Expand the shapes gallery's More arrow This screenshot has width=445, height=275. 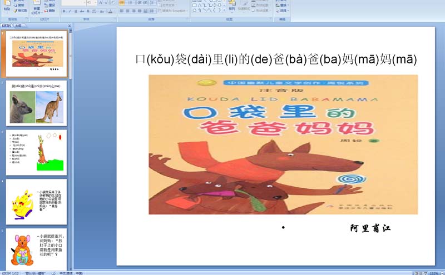[x=224, y=10]
